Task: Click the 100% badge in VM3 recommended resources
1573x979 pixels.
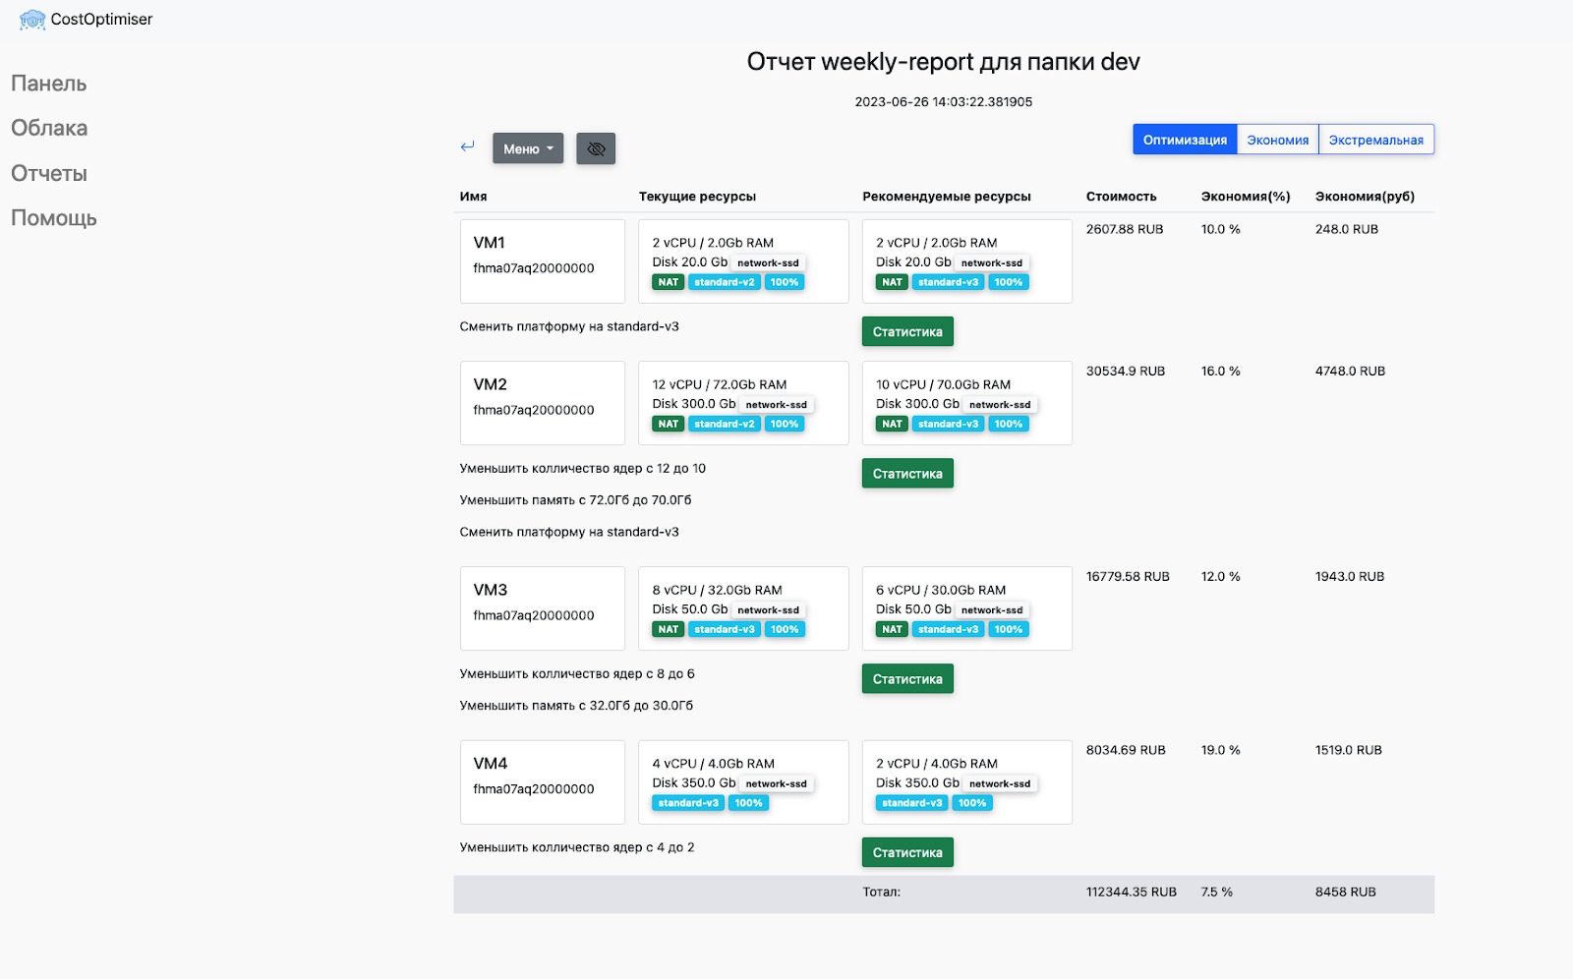Action: [x=1008, y=629]
